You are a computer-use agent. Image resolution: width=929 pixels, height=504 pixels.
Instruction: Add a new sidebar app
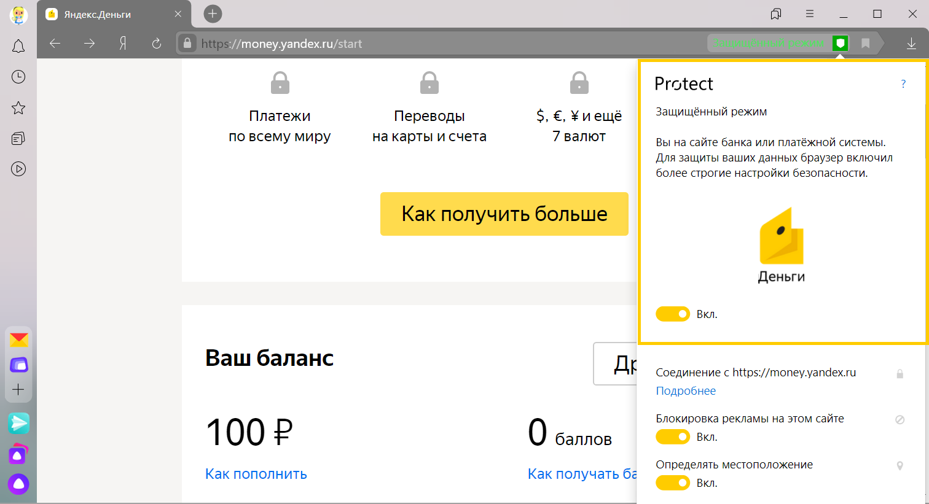pos(18,390)
